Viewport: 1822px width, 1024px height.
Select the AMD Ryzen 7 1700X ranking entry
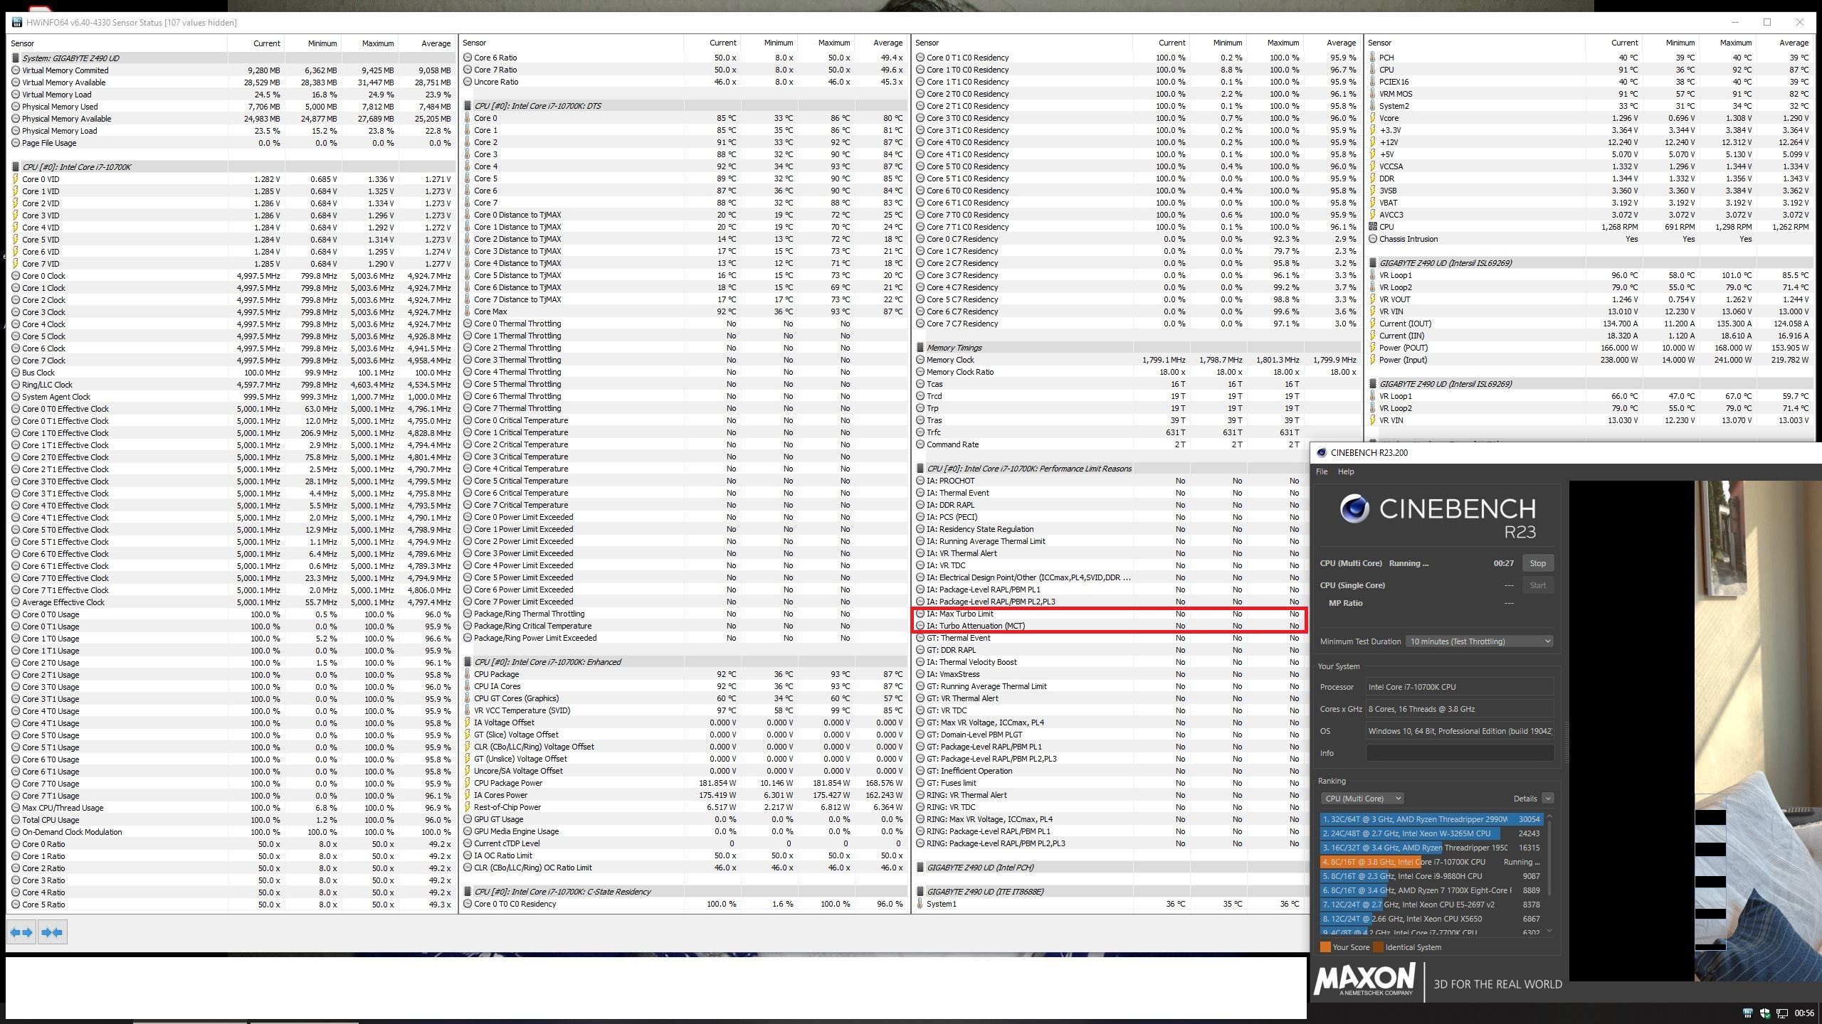coord(1431,890)
